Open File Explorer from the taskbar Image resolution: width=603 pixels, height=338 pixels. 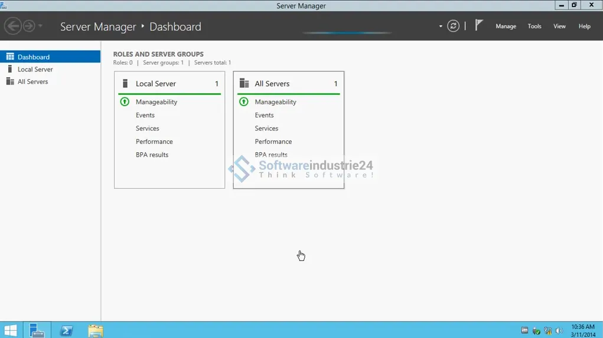click(x=95, y=330)
